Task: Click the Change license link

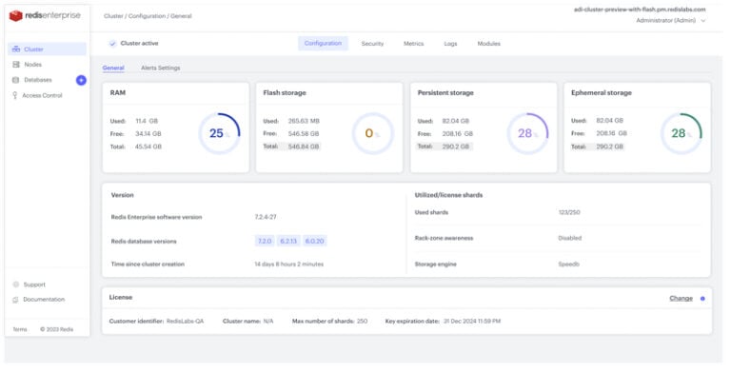Action: 681,298
